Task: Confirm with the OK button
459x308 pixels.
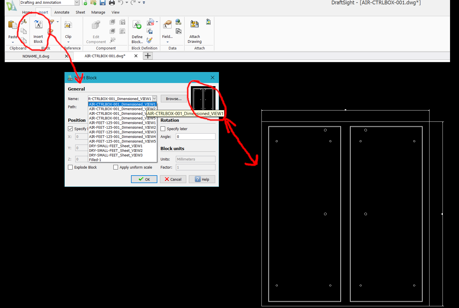Action: pyautogui.click(x=144, y=179)
